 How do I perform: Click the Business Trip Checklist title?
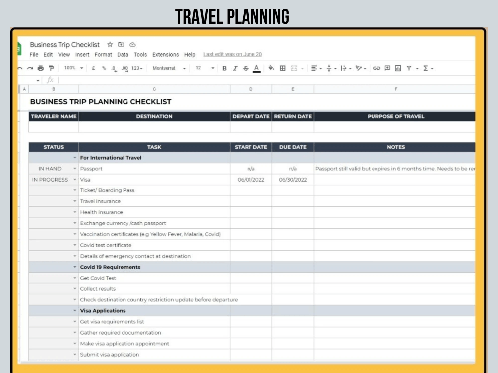coord(65,45)
